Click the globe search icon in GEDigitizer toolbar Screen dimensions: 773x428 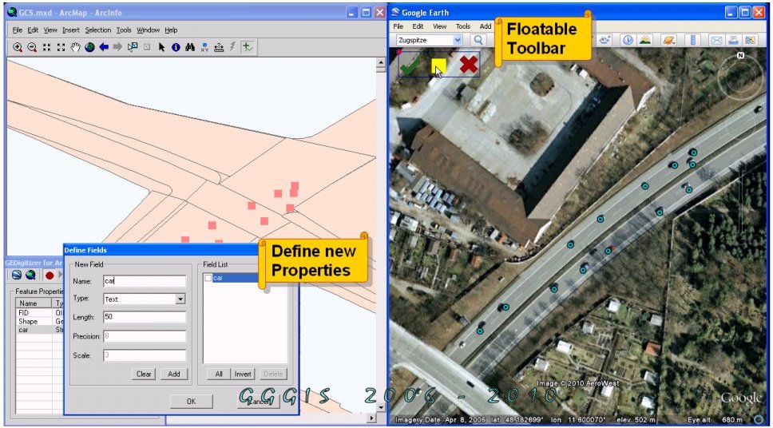click(30, 275)
